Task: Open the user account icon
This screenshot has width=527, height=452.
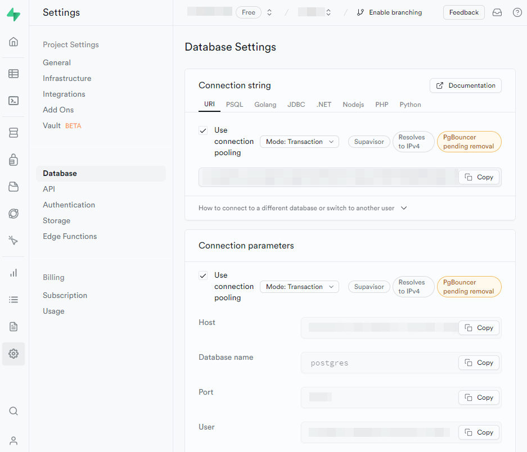Action: coord(13,441)
